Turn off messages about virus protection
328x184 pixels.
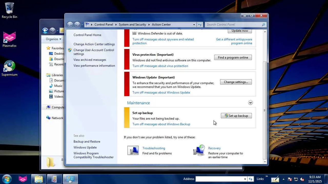(160, 66)
